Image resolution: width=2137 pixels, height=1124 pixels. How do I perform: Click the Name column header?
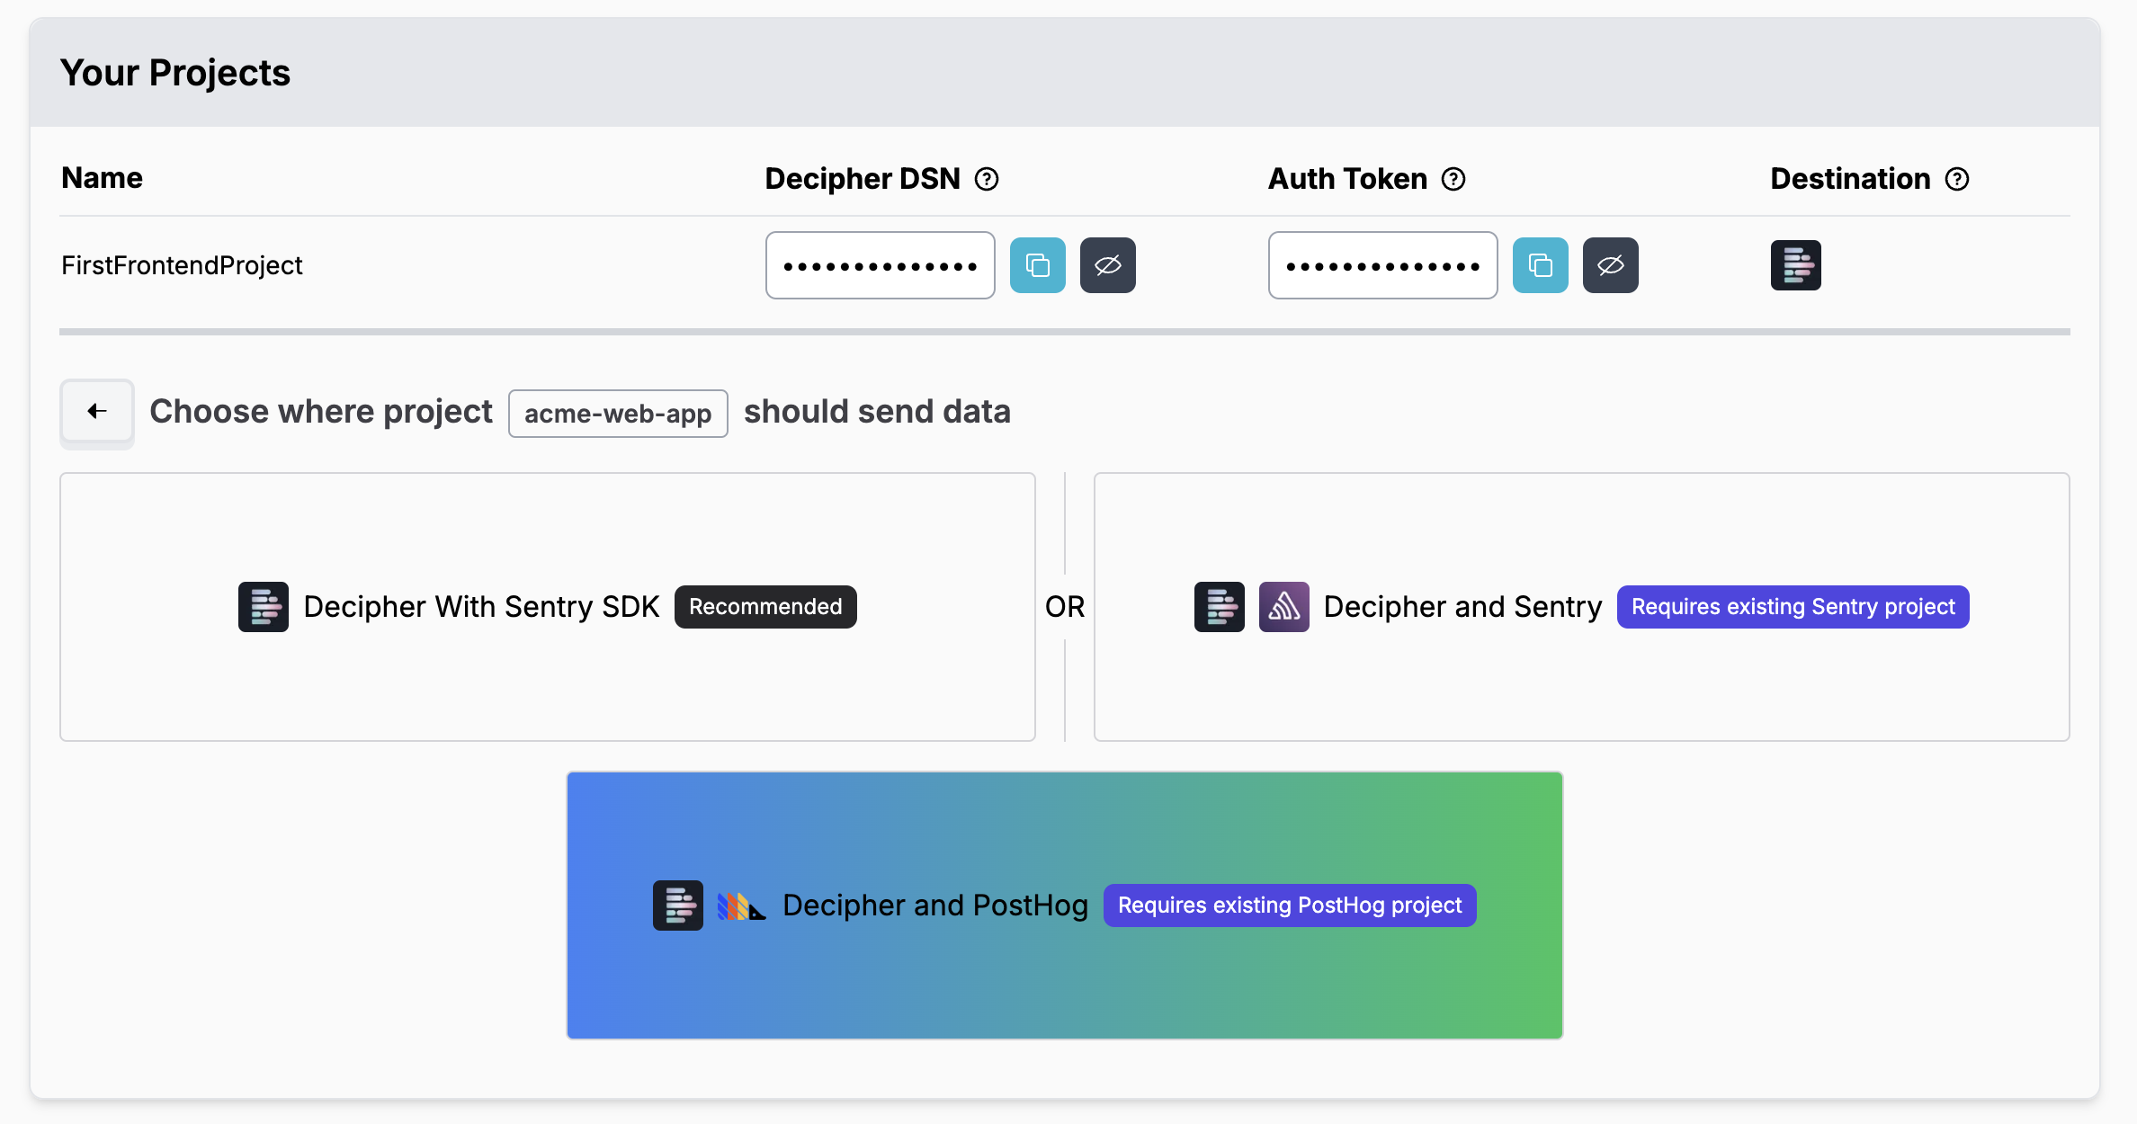click(102, 178)
